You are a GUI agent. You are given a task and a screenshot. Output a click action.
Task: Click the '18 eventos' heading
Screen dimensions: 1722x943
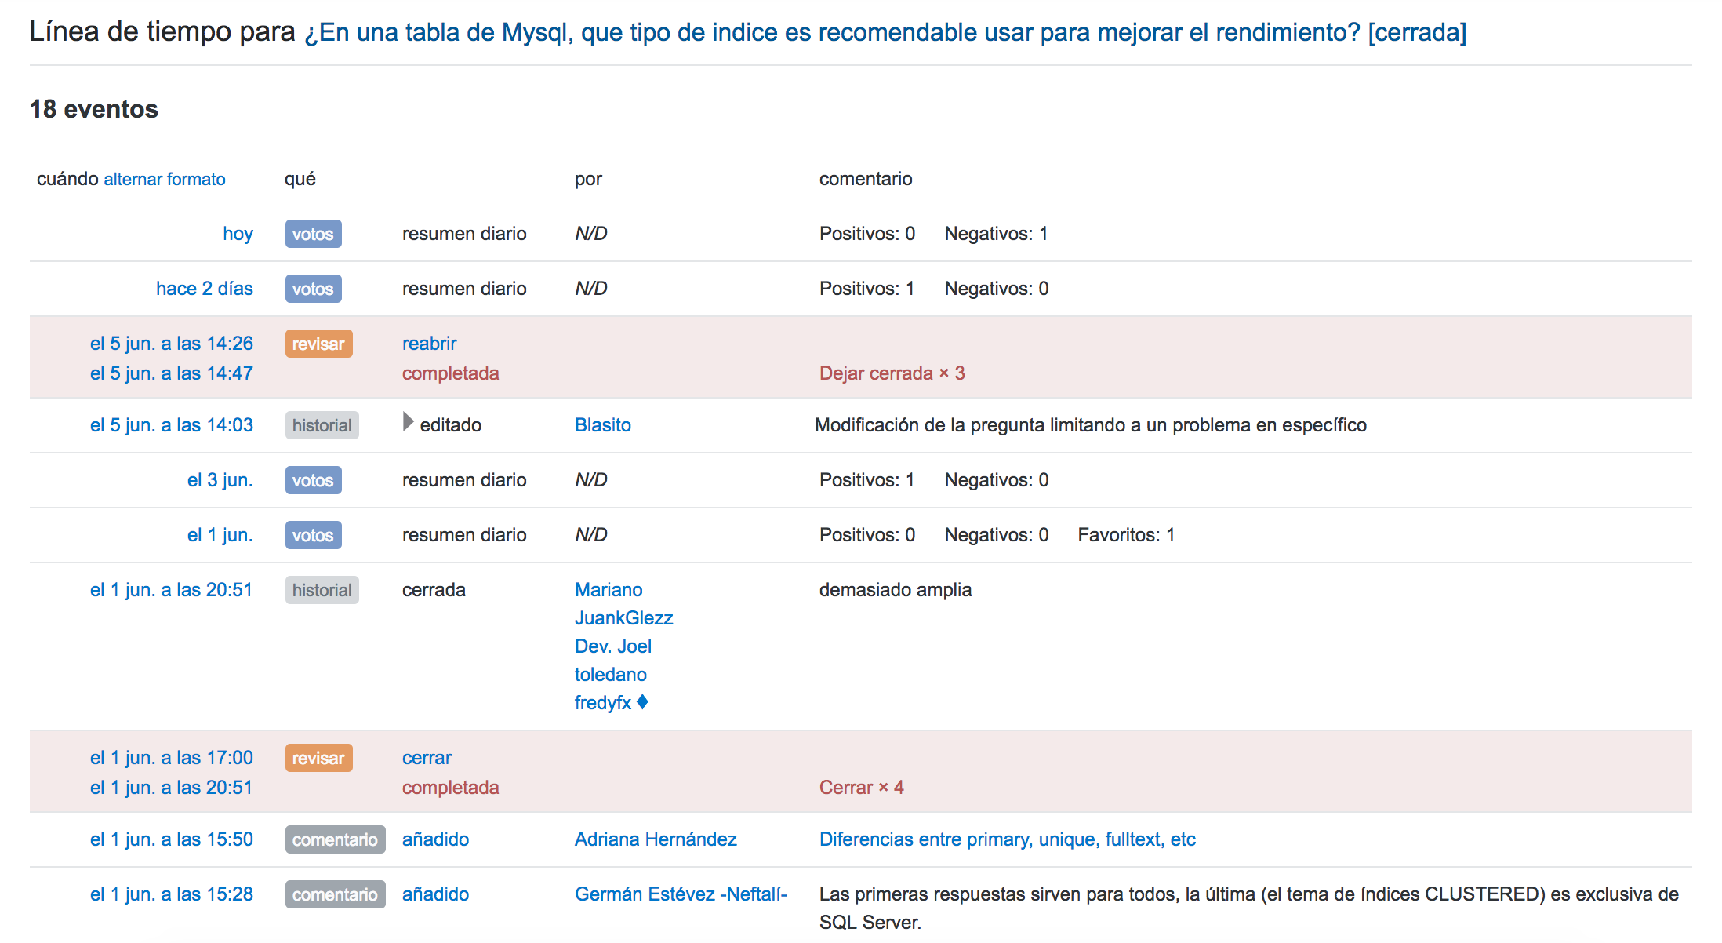pos(94,109)
